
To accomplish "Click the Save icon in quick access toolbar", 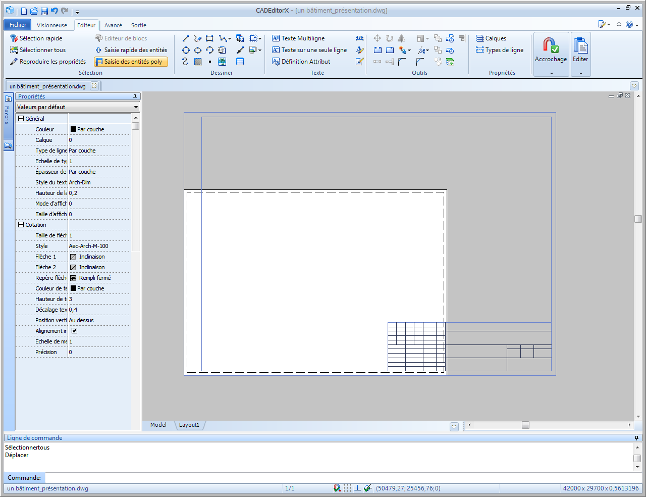I will tap(44, 11).
